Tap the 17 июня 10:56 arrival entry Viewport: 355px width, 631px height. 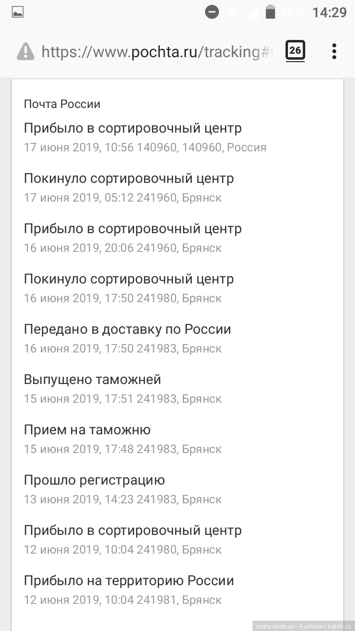point(133,129)
